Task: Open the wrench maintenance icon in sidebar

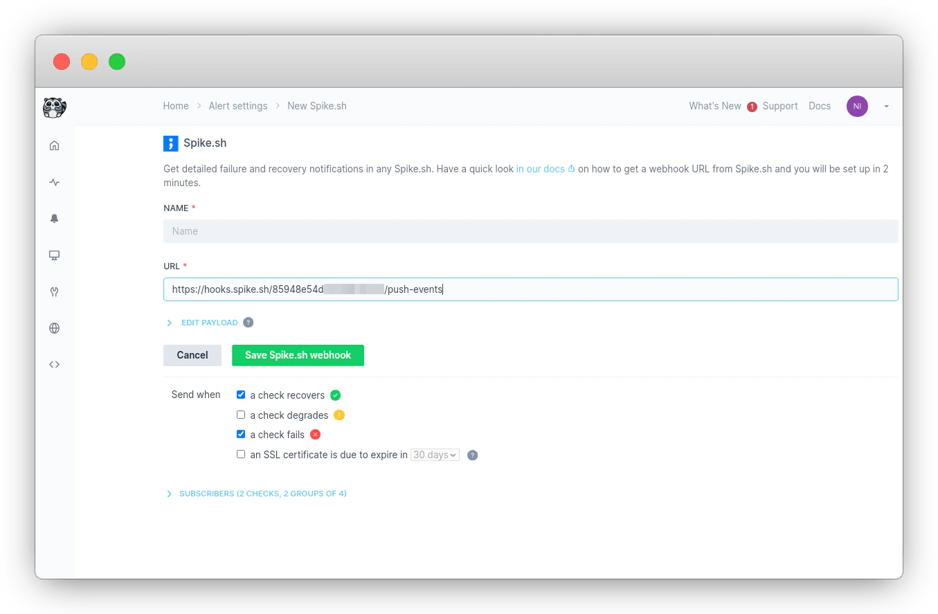Action: click(54, 291)
